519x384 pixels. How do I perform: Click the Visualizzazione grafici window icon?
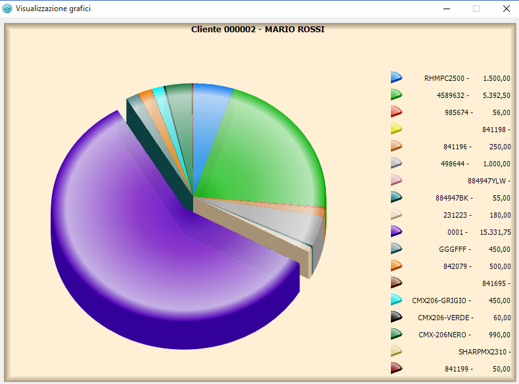point(7,9)
